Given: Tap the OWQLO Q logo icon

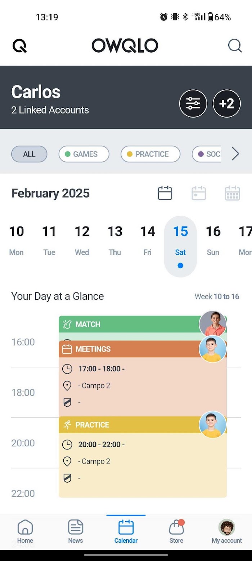Looking at the screenshot, I should click(19, 46).
